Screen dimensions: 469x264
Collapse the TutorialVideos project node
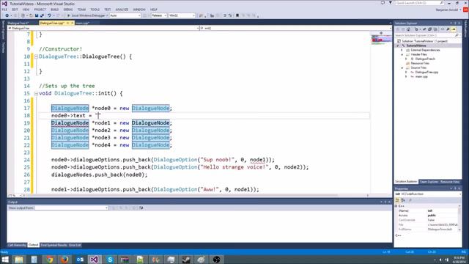coord(398,45)
